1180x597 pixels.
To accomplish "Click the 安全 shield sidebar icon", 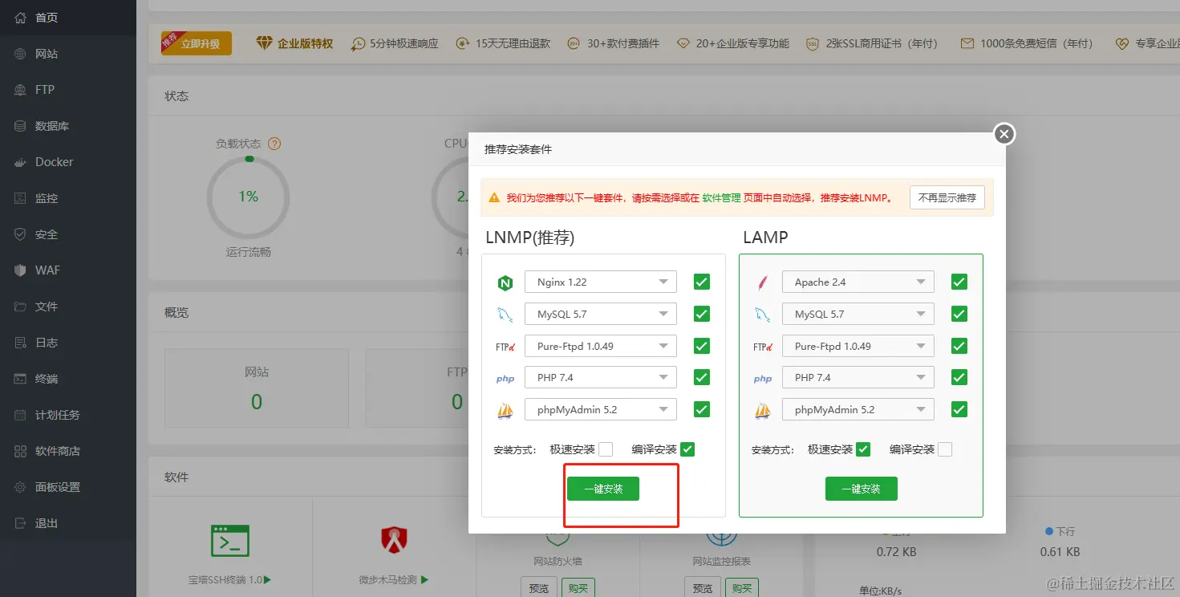I will pyautogui.click(x=21, y=234).
